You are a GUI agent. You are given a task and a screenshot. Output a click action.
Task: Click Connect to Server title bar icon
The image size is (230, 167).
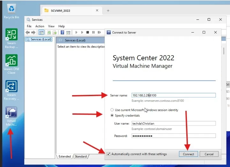coord(109,32)
